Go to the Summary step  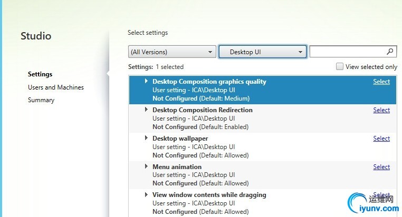pyautogui.click(x=41, y=100)
